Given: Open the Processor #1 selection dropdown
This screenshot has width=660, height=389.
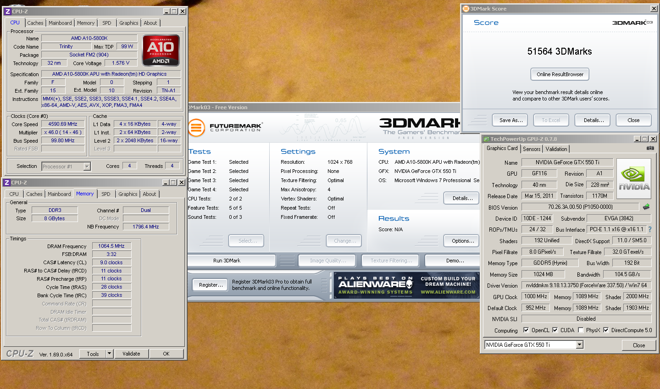Looking at the screenshot, I should [x=87, y=167].
